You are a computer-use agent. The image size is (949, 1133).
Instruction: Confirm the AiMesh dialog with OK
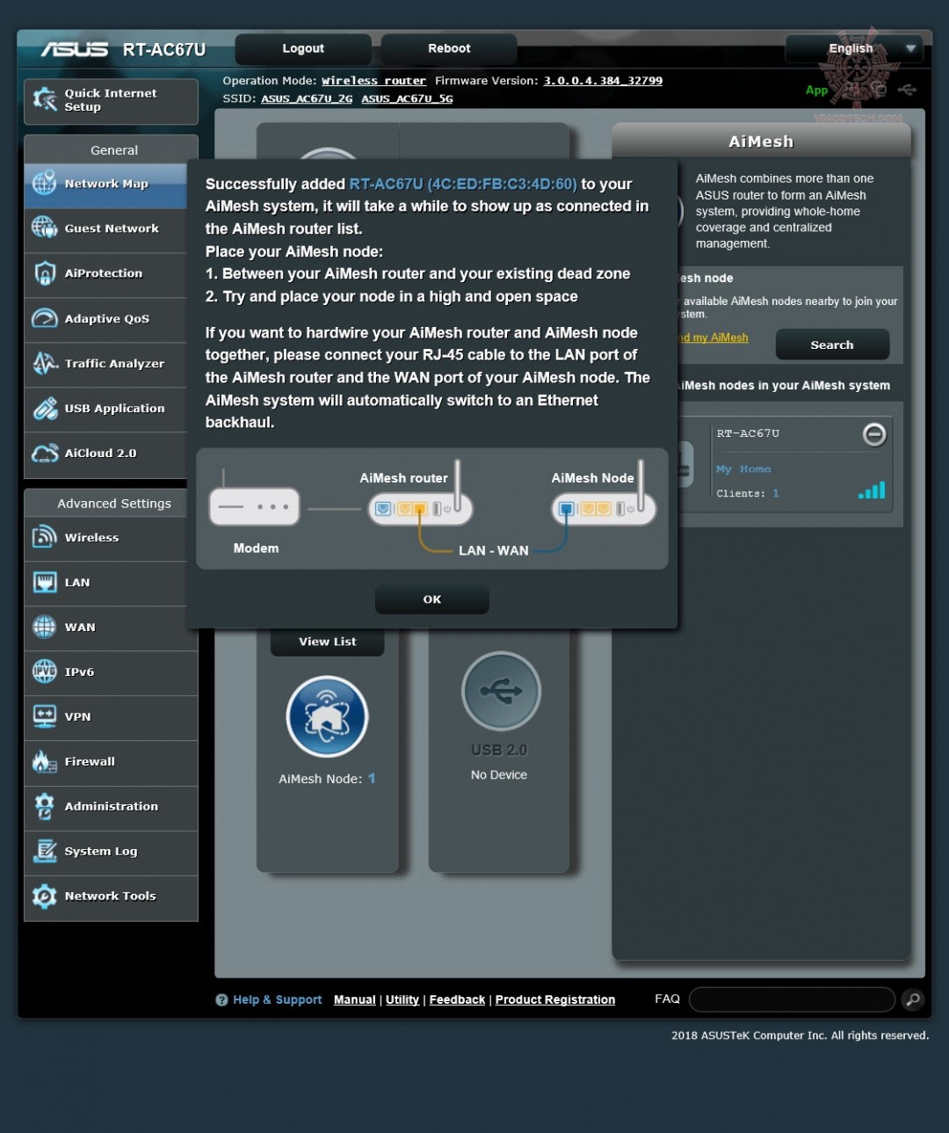432,599
